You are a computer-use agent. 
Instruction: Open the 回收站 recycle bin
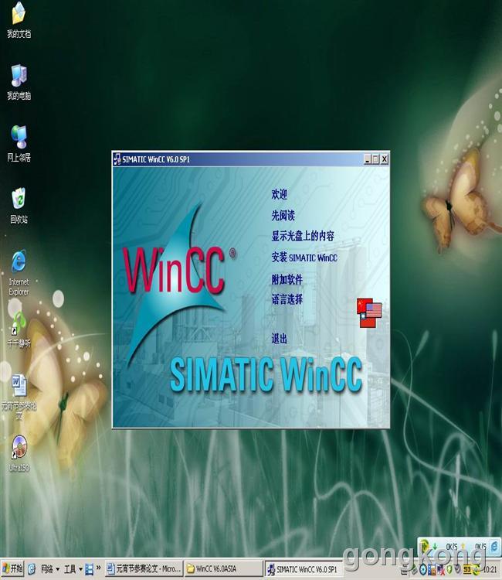(18, 200)
